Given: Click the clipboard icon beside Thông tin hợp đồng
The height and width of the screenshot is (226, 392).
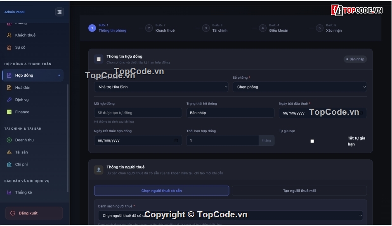Looking at the screenshot, I should click(x=99, y=59).
